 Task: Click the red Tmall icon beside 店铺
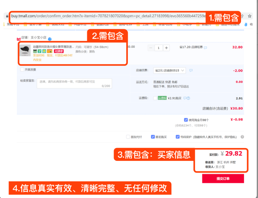coord(19,39)
